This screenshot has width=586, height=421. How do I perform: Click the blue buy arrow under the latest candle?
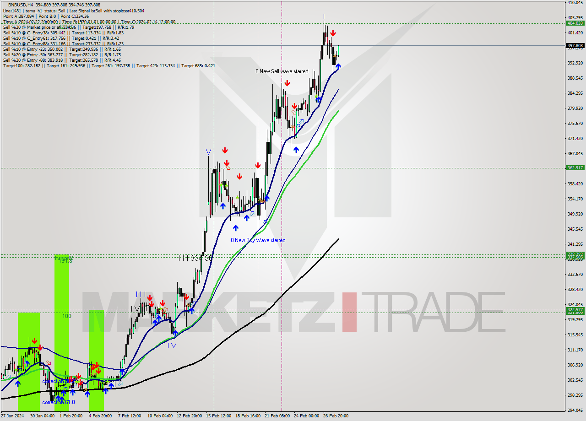pyautogui.click(x=338, y=67)
